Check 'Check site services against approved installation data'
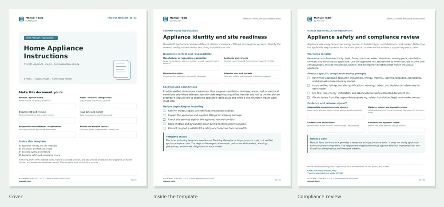The width and height of the screenshot is (444, 207). 164,119
